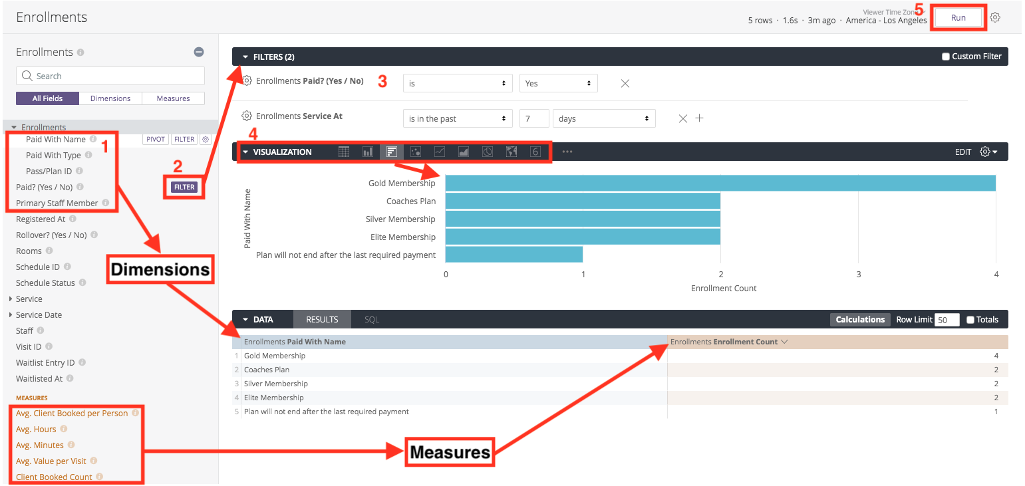Pick the area chart visualization

click(464, 152)
